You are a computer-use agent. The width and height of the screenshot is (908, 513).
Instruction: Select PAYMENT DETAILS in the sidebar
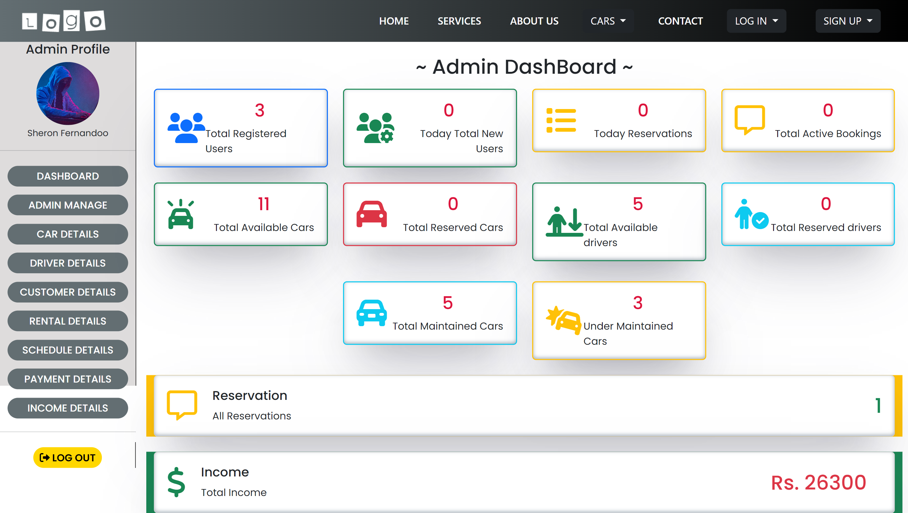tap(68, 379)
